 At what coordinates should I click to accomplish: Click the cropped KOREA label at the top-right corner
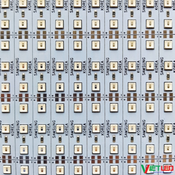click(174, 5)
